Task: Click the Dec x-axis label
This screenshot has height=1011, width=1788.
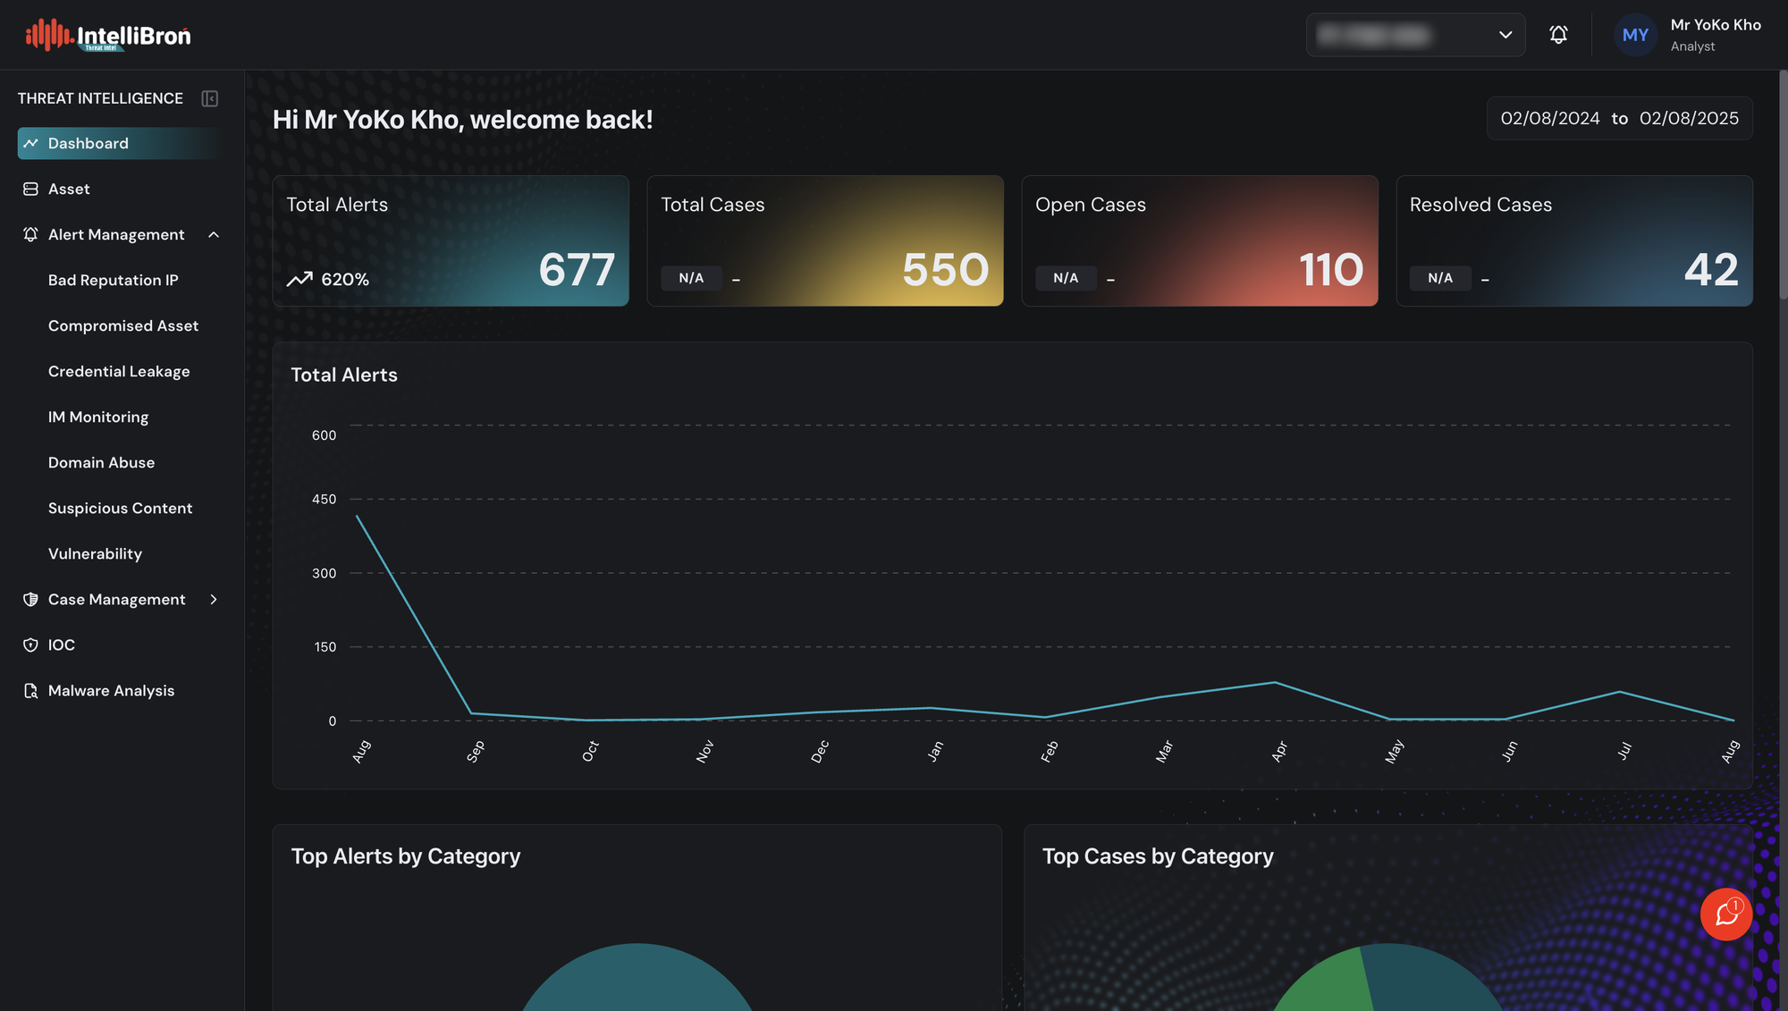Action: coord(820,751)
